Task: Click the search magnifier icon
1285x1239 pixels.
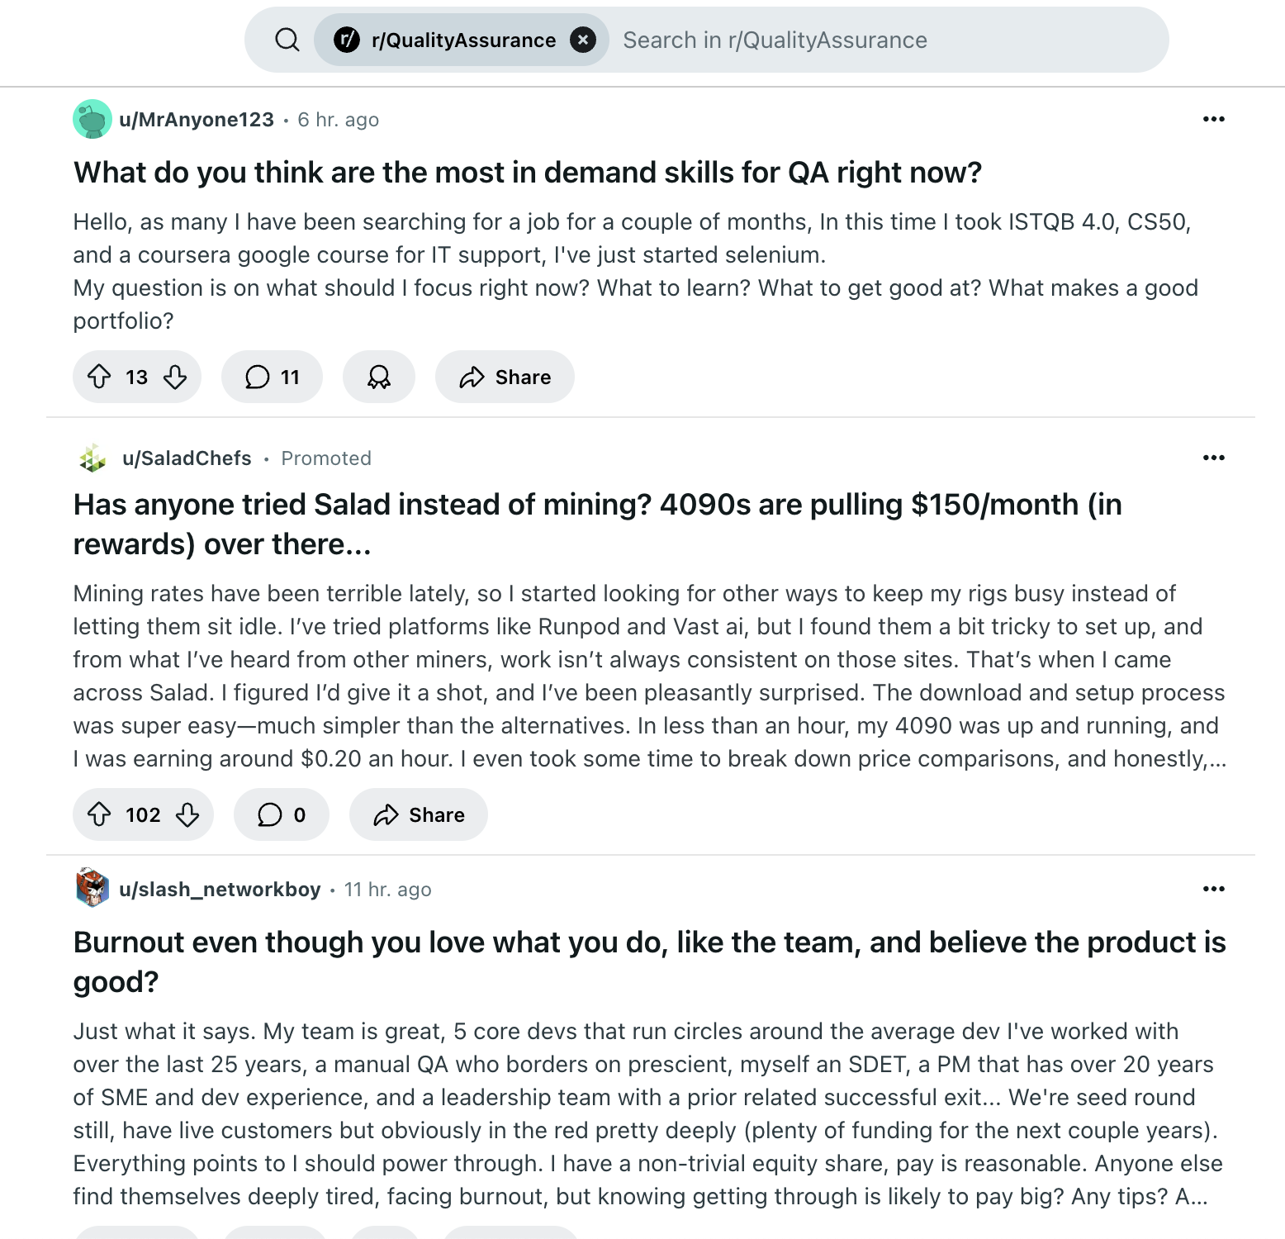Action: tap(287, 40)
